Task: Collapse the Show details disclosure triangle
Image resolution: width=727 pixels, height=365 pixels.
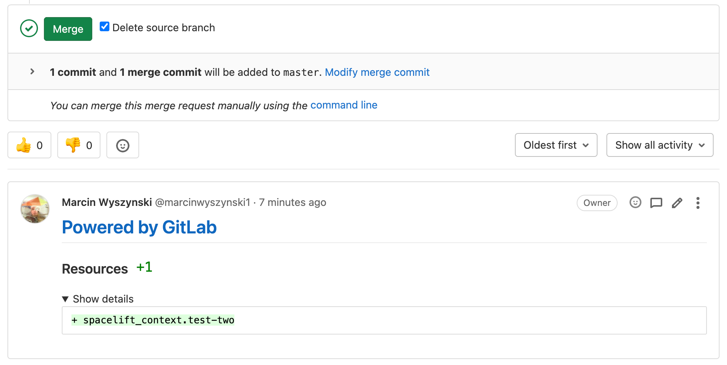Action: tap(65, 299)
